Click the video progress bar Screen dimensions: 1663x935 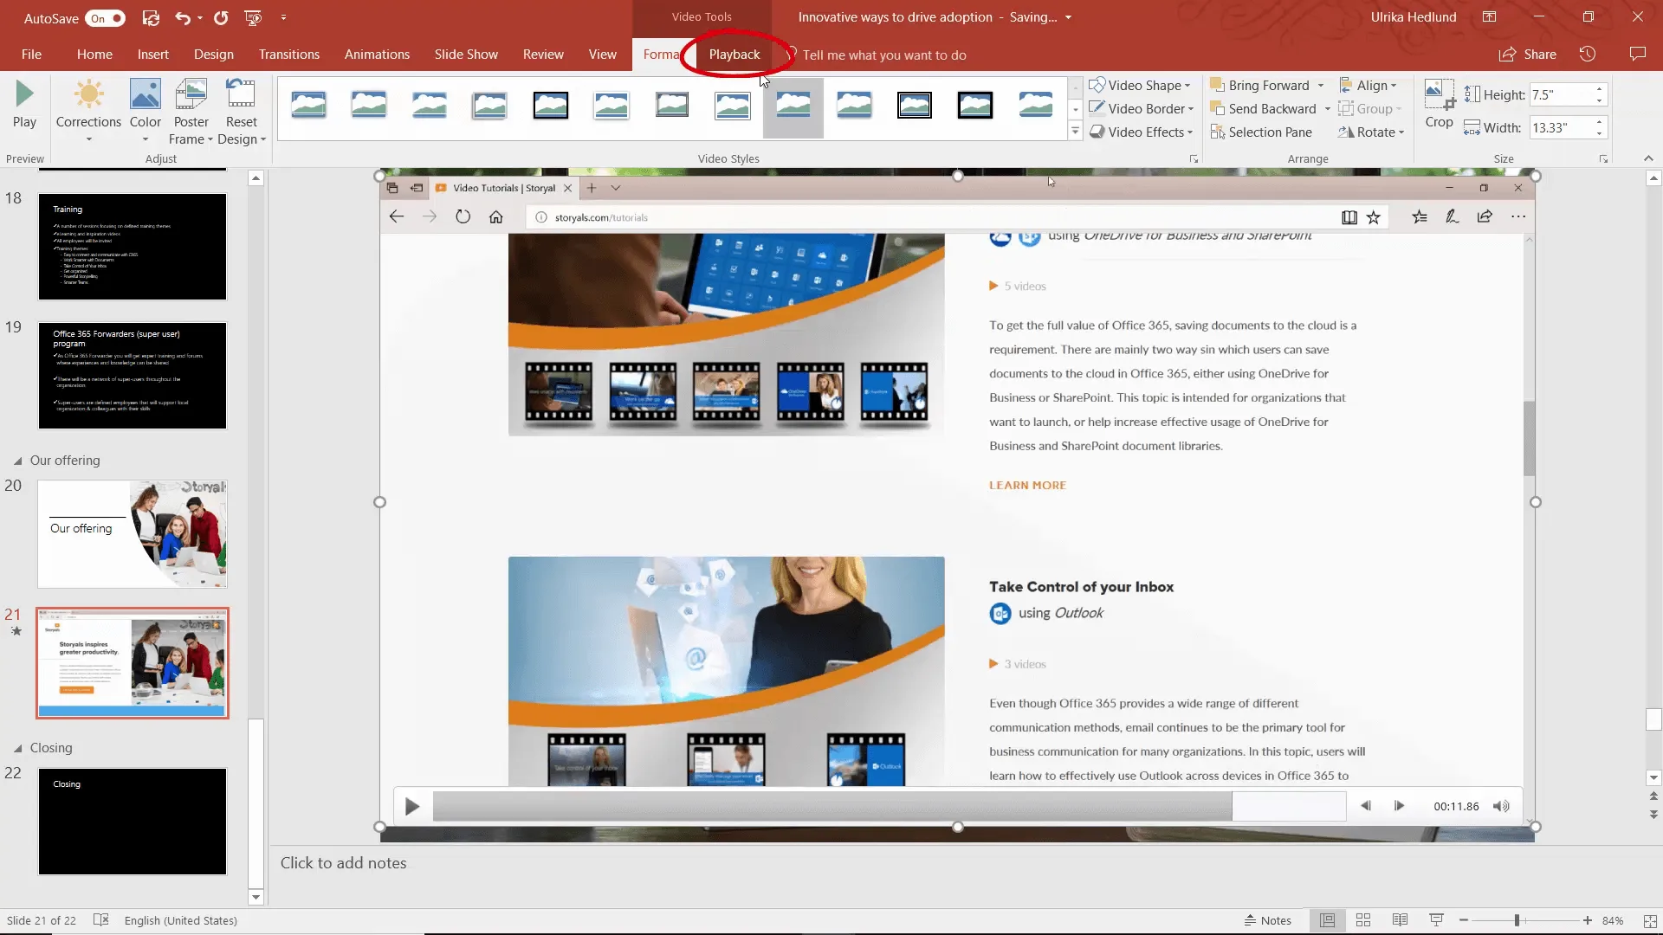[x=889, y=806]
